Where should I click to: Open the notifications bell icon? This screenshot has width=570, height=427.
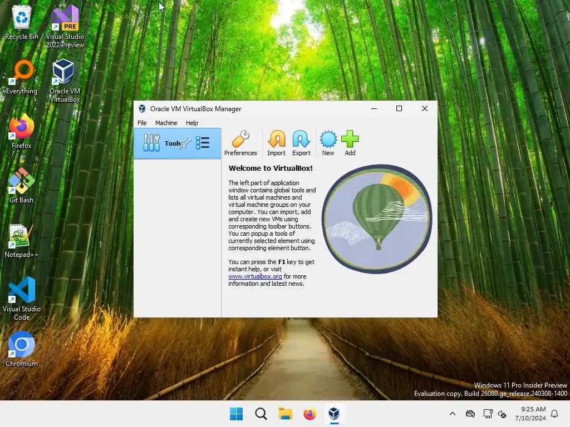point(554,414)
